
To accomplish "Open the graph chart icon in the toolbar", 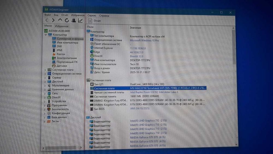I will 80,21.
